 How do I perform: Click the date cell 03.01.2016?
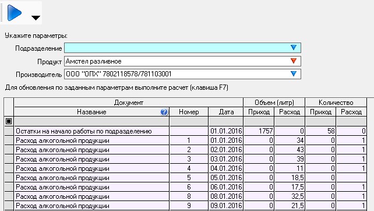coord(226,159)
